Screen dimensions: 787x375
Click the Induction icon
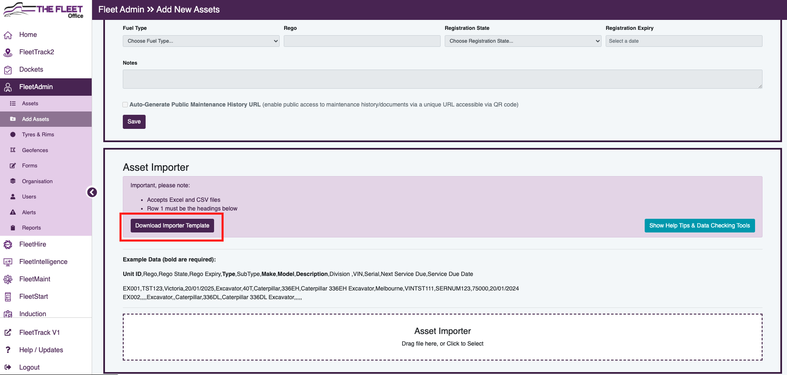pos(8,314)
